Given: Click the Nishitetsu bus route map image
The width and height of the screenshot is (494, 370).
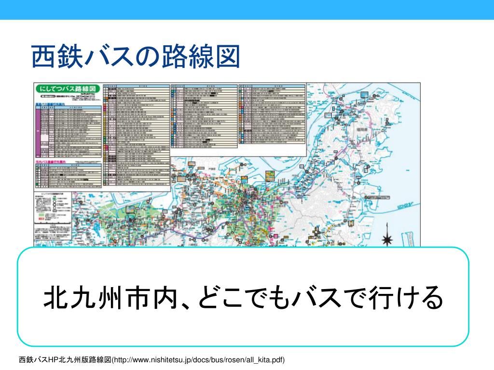Looking at the screenshot, I should coord(227,165).
